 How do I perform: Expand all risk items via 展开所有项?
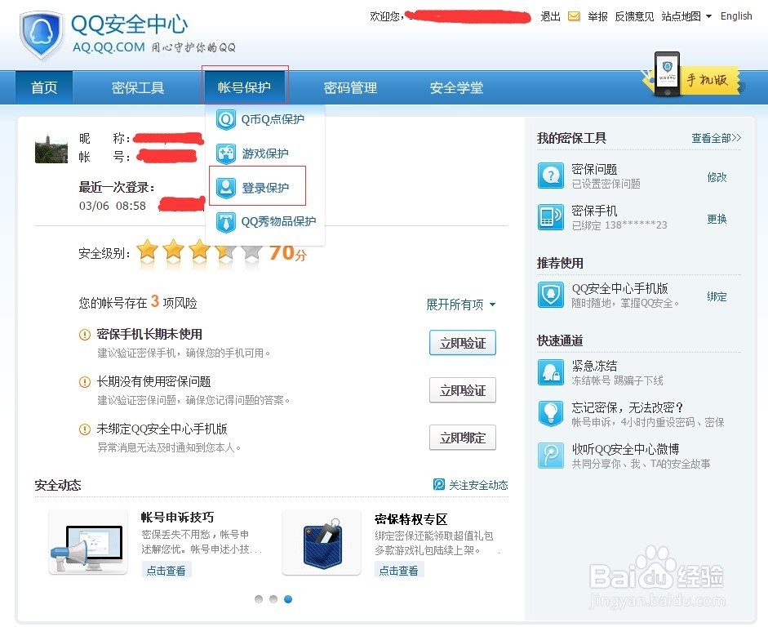point(456,305)
